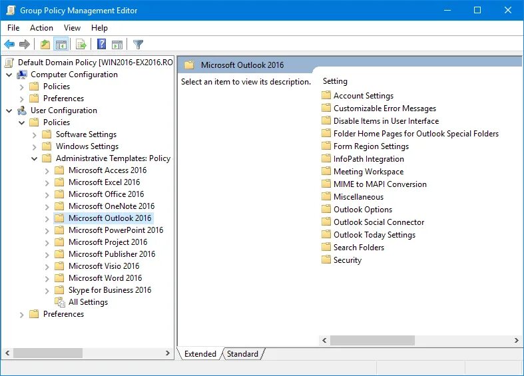
Task: Maximize the Group Policy Management Editor window
Action: click(x=477, y=10)
